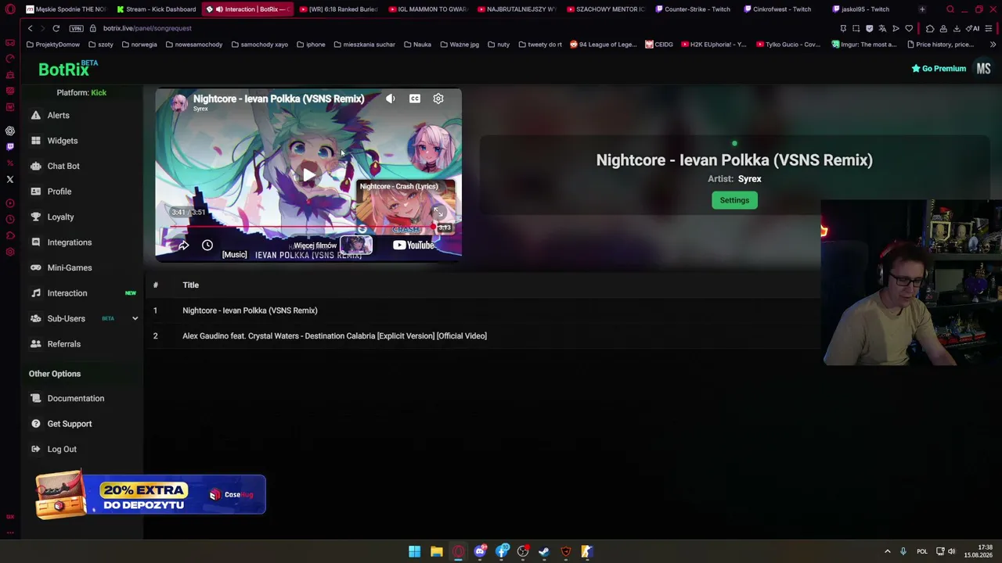Toggle the browser VPN badge

[x=76, y=28]
